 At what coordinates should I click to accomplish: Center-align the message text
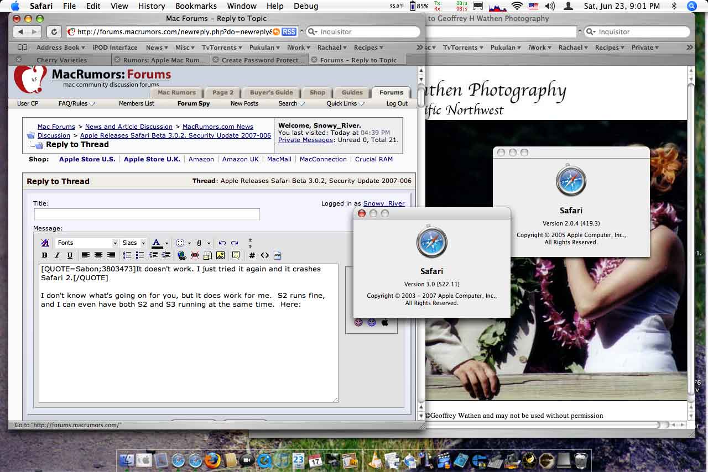(x=98, y=255)
